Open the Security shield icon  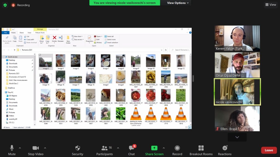click(77, 148)
